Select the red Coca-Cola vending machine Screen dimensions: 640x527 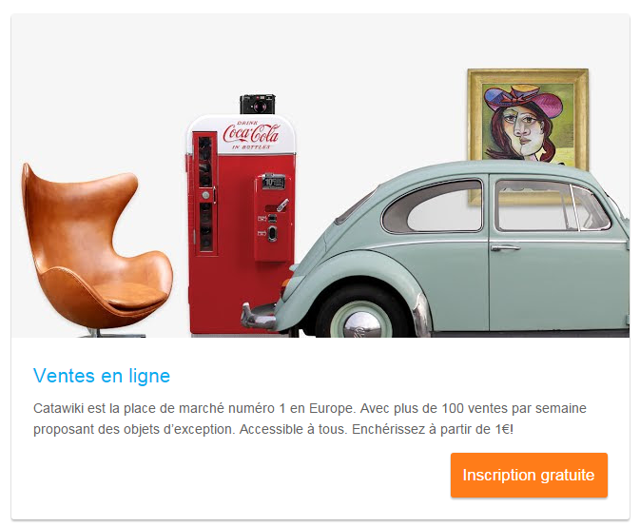tap(241, 225)
